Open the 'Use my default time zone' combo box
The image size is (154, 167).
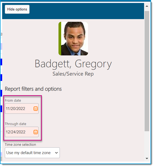click(32, 153)
